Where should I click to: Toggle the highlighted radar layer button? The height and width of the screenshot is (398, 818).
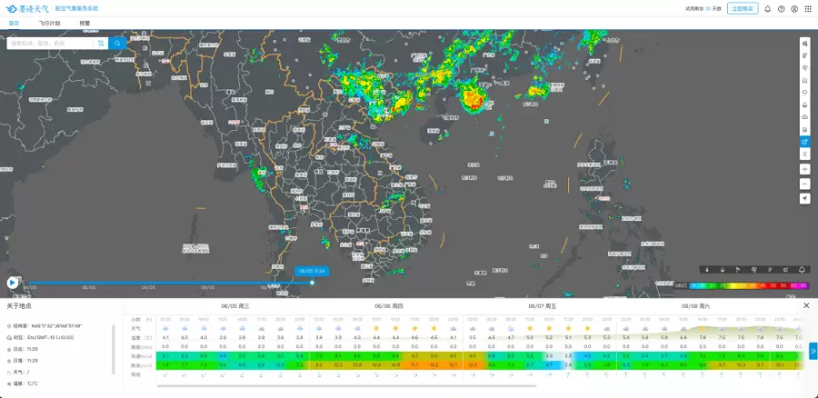[804, 142]
